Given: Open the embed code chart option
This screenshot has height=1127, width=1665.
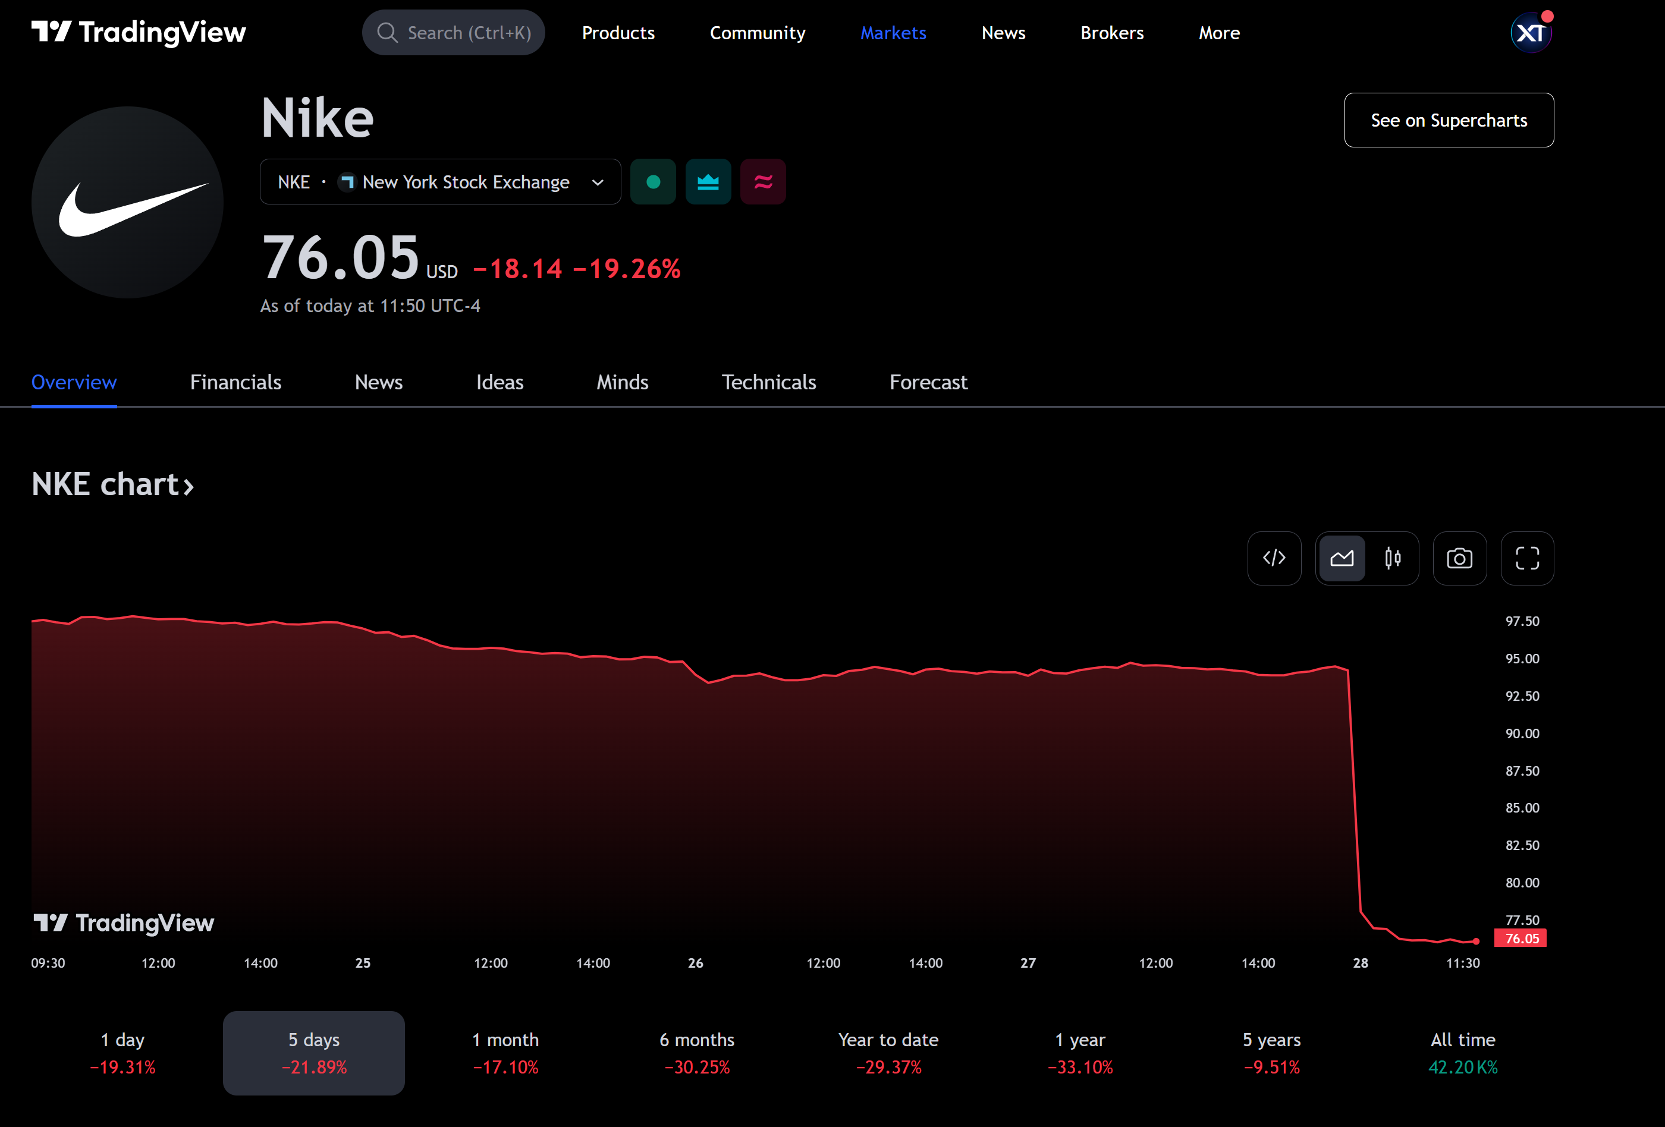Looking at the screenshot, I should tap(1274, 559).
